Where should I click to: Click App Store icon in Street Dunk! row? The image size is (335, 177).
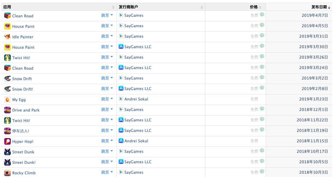click(x=121, y=161)
